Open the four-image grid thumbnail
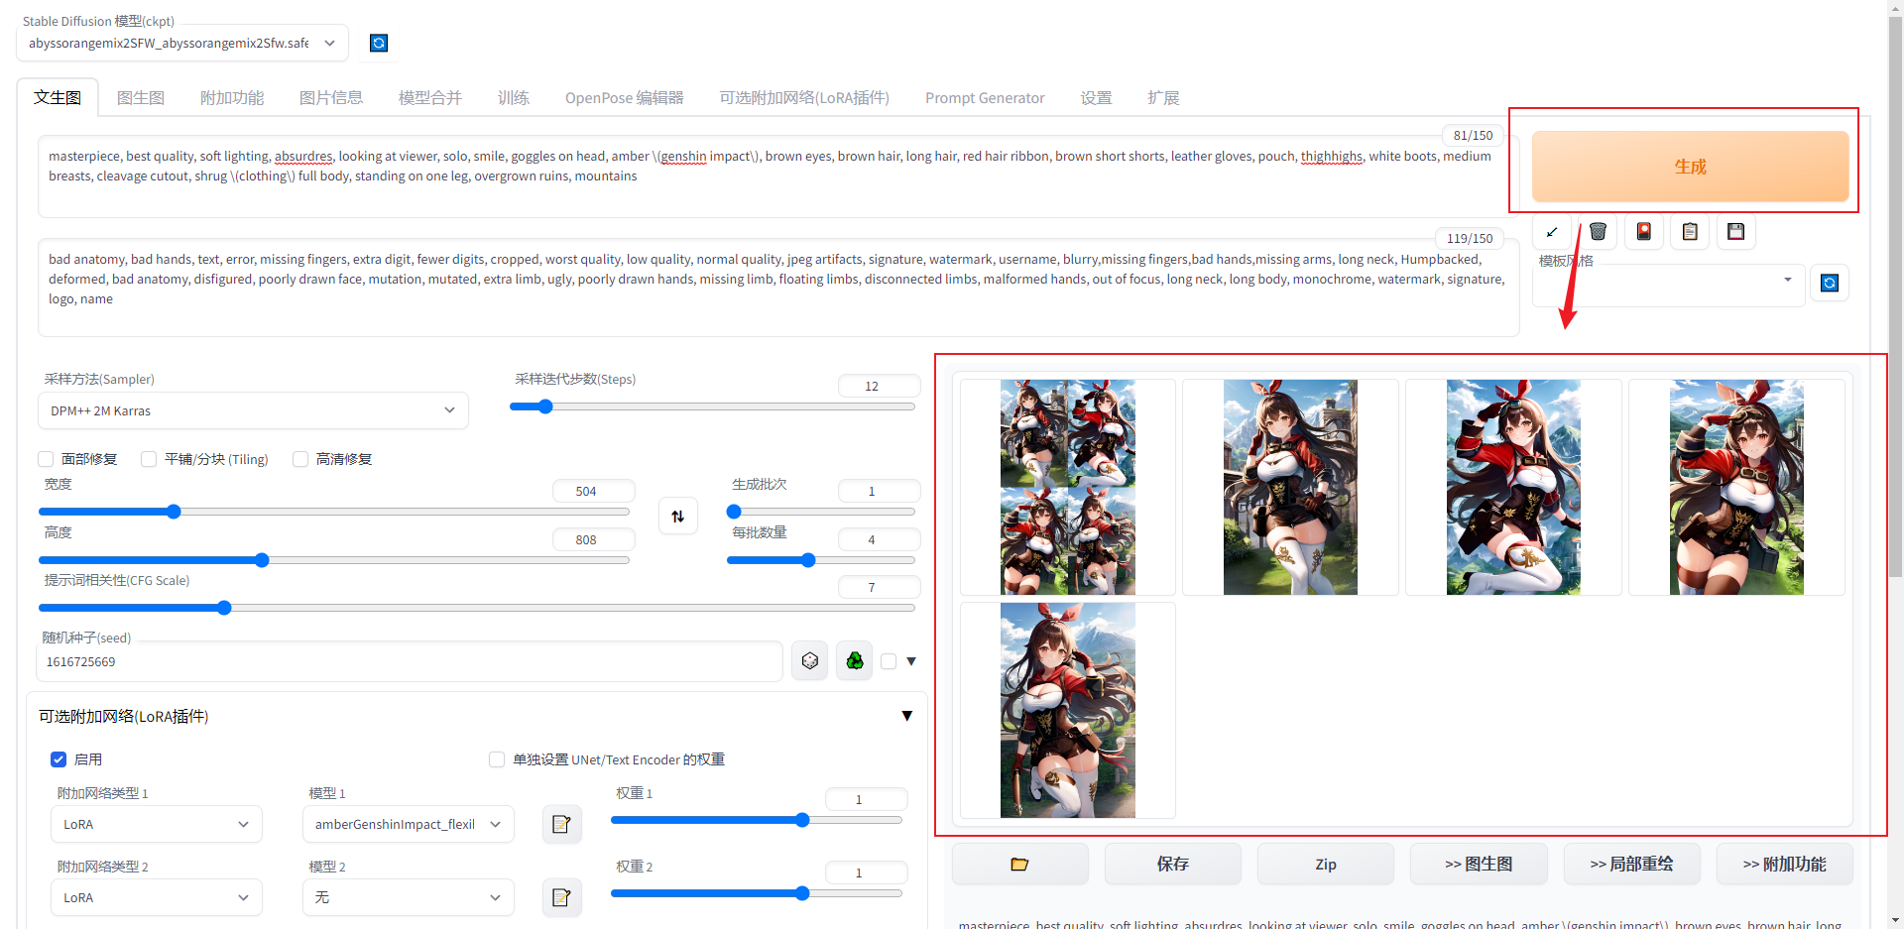The height and width of the screenshot is (929, 1904). 1068,487
